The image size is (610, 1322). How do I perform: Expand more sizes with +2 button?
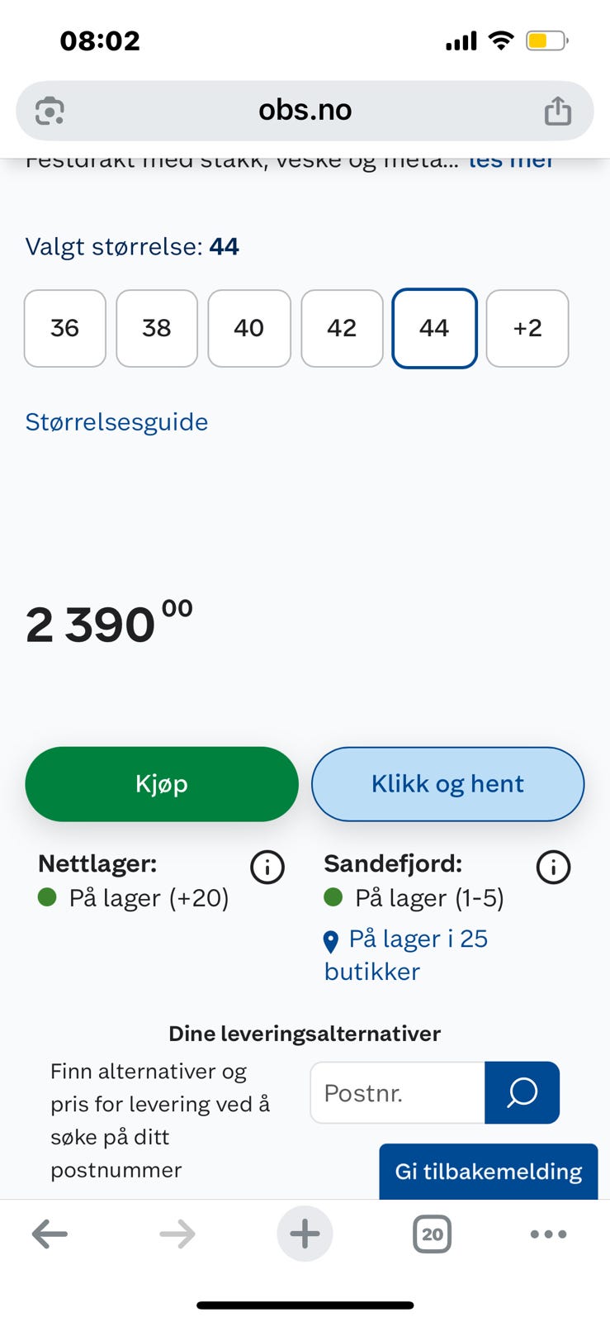[x=527, y=328]
